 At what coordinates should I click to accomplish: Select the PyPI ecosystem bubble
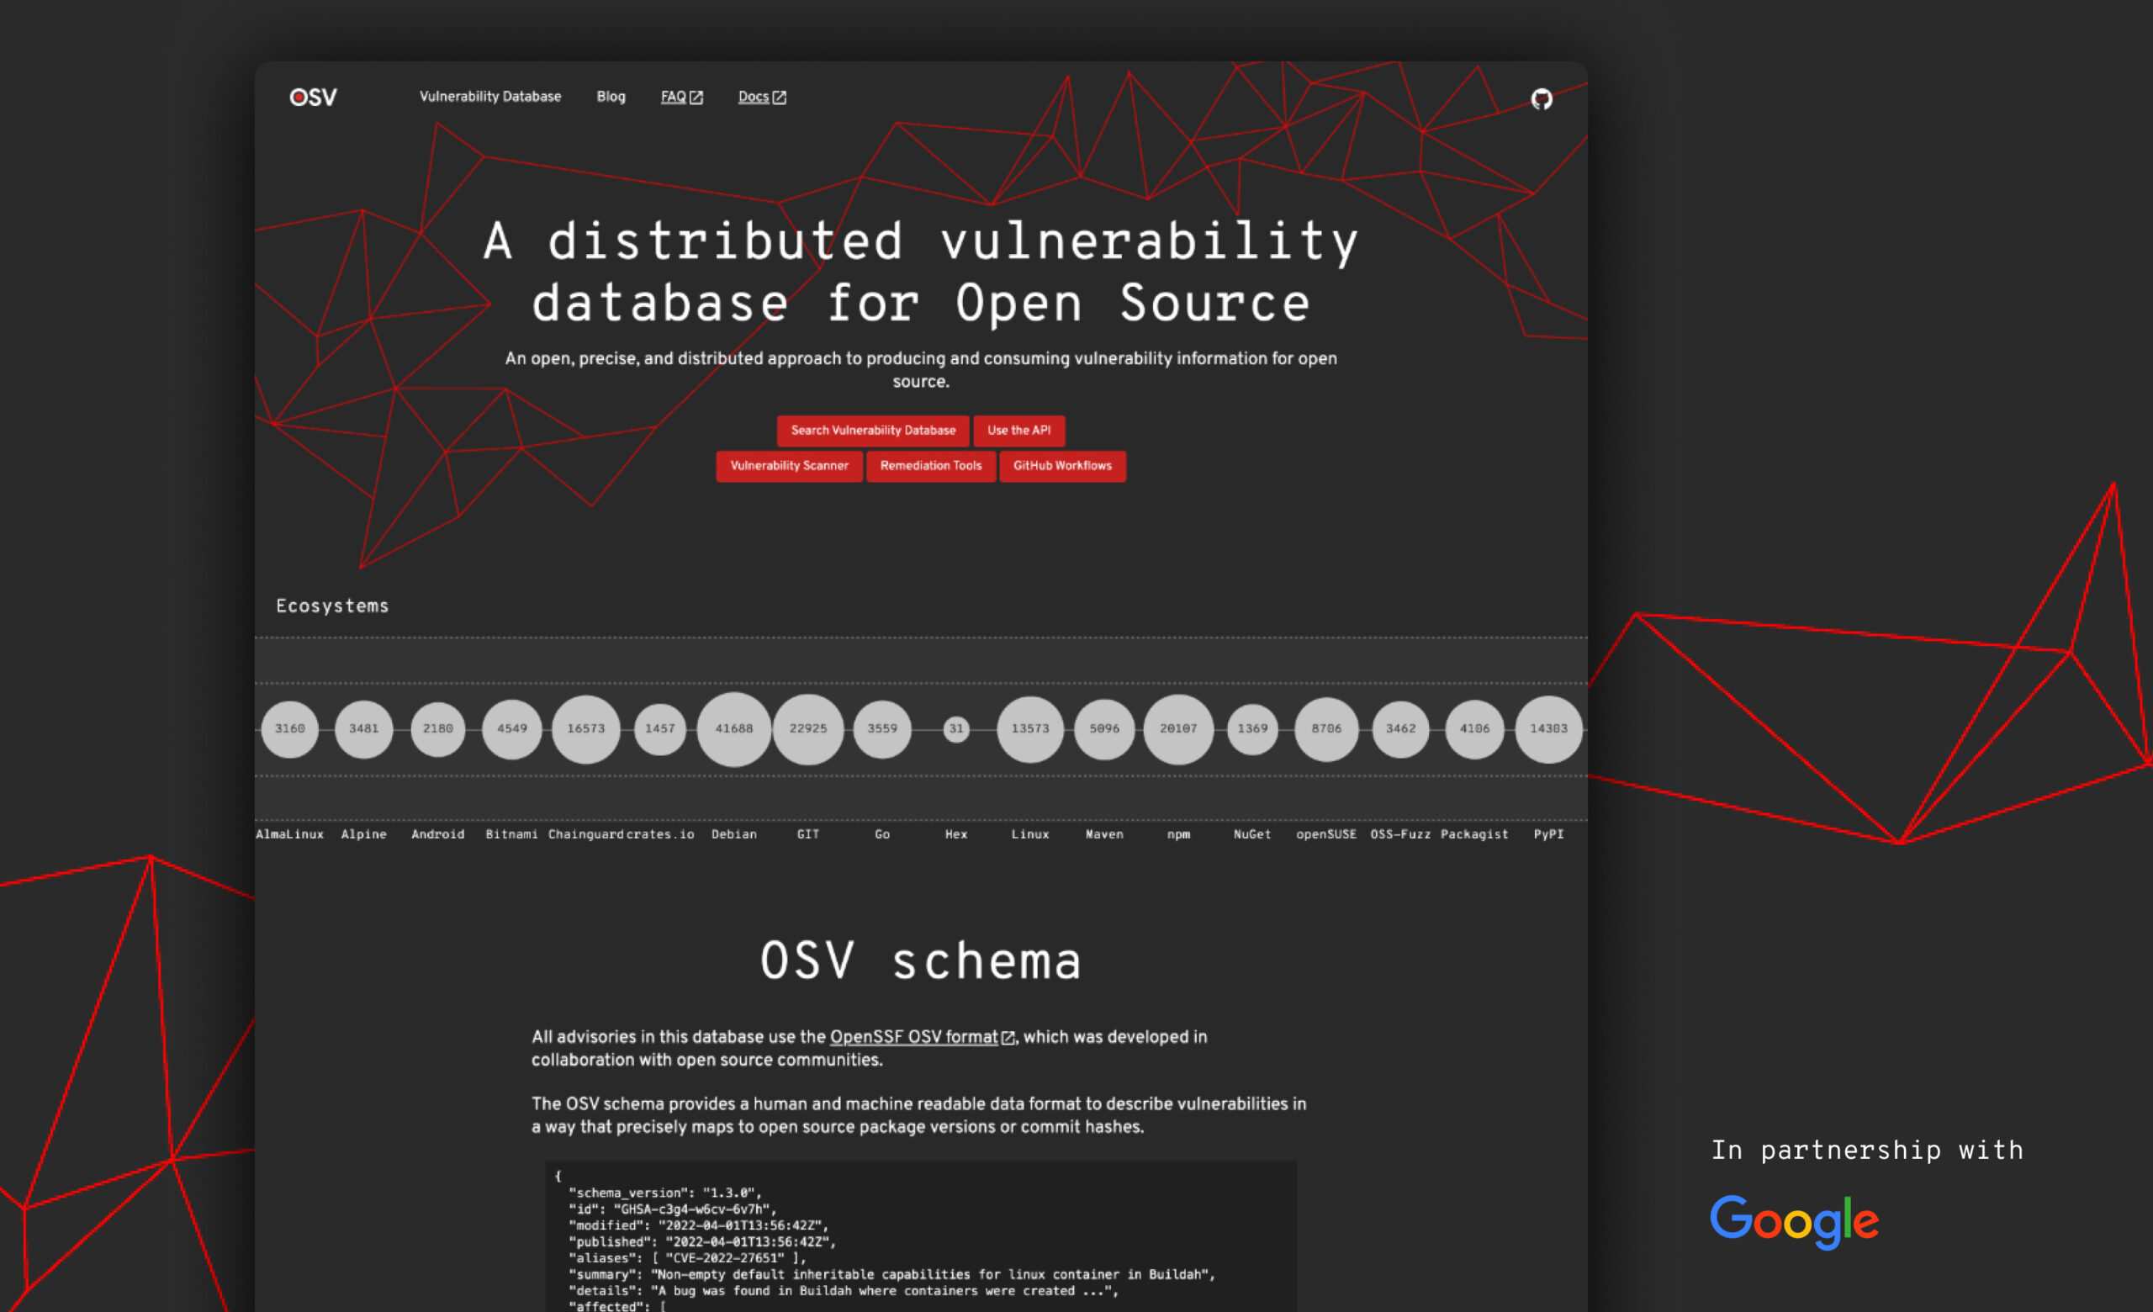[x=1547, y=728]
